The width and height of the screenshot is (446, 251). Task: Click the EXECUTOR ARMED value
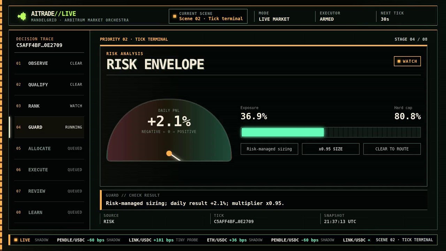click(x=327, y=19)
